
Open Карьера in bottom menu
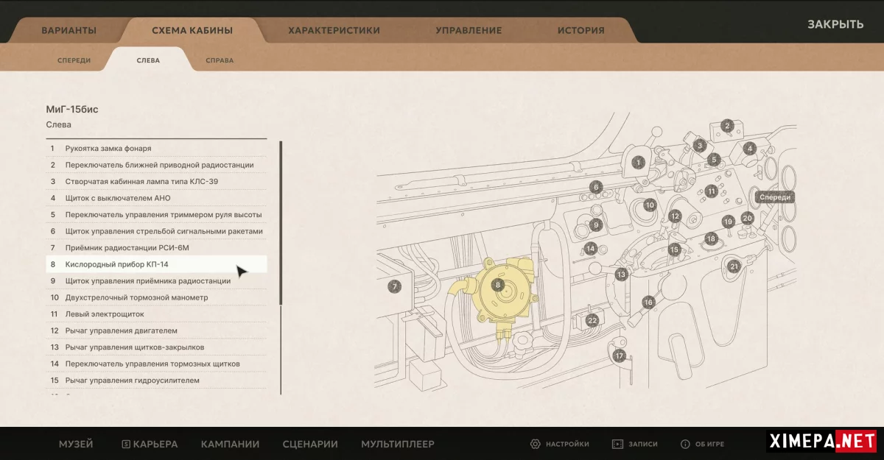point(150,444)
